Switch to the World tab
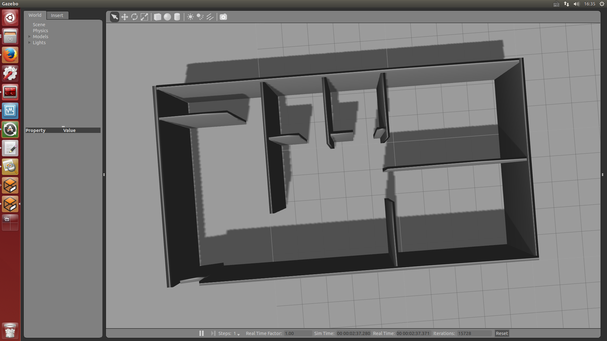 coord(35,15)
